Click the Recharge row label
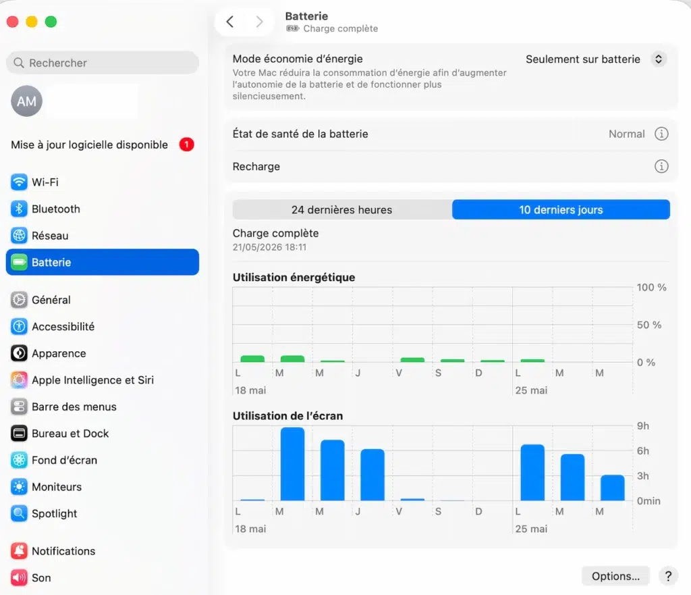This screenshot has height=595, width=691. click(x=256, y=166)
